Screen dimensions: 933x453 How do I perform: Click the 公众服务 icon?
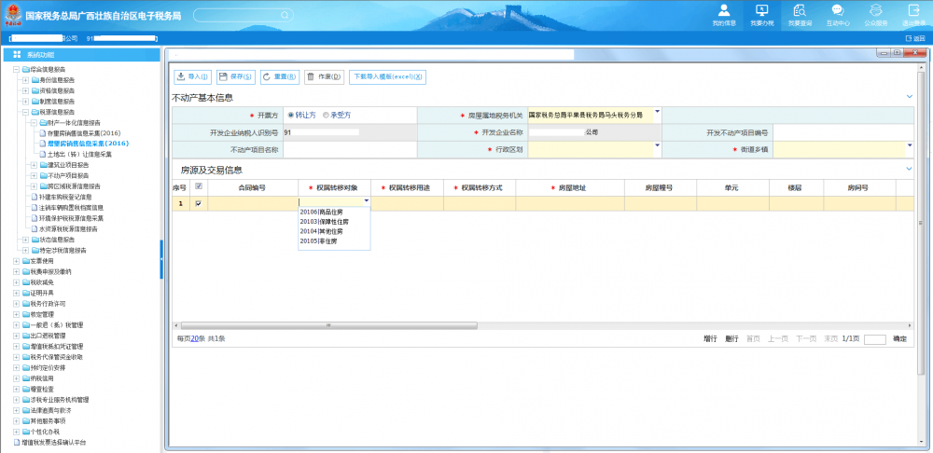pyautogui.click(x=875, y=13)
